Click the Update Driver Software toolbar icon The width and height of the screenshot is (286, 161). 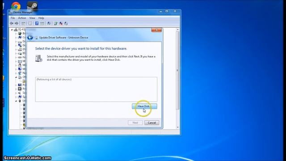(x=55, y=23)
